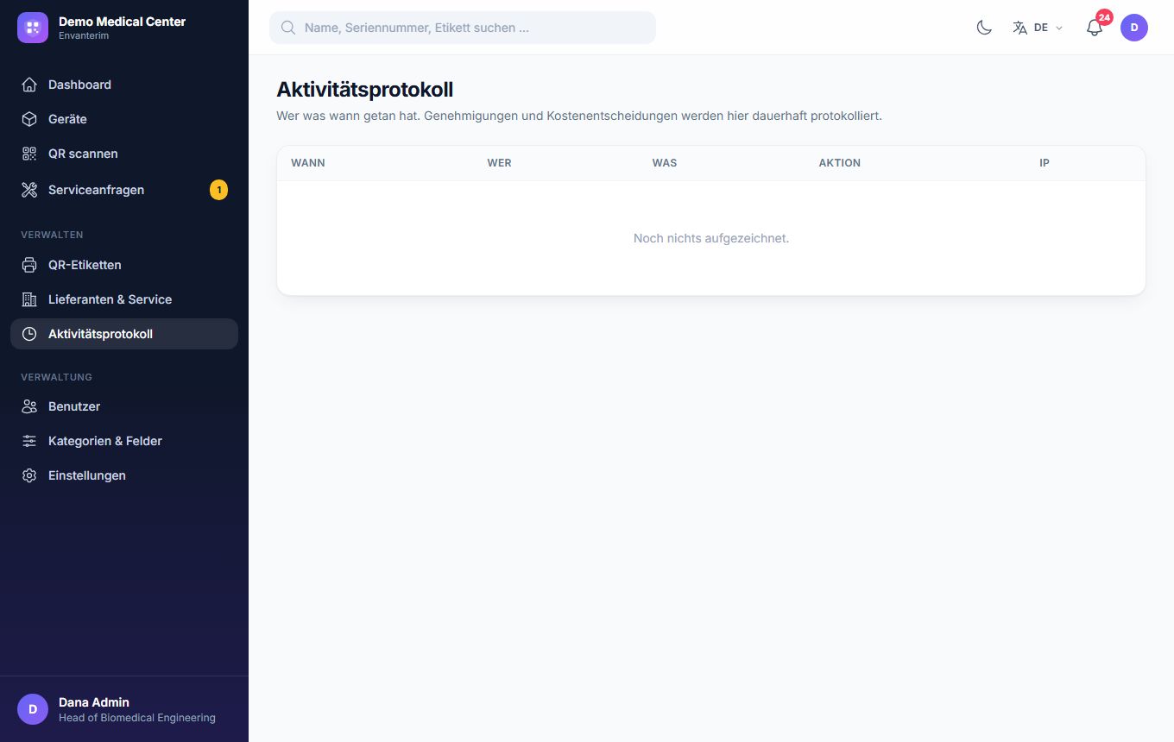Click the Benutzer people icon
The image size is (1174, 742).
(29, 406)
